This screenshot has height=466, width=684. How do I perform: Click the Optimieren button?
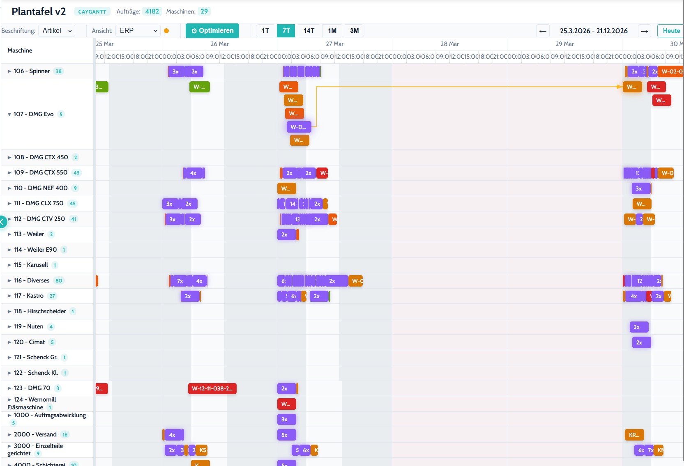click(x=212, y=31)
